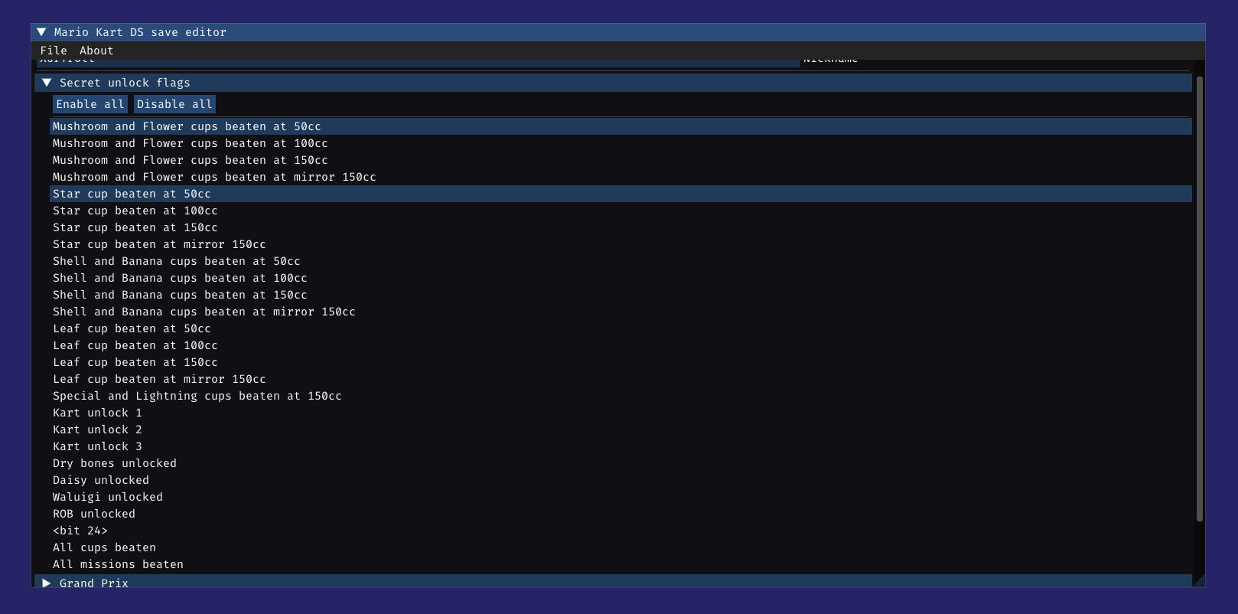
Task: Enable Waluigi unlocked flag
Action: point(621,497)
